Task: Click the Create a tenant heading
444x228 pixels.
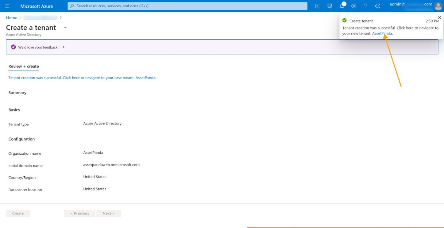Action: [31, 28]
